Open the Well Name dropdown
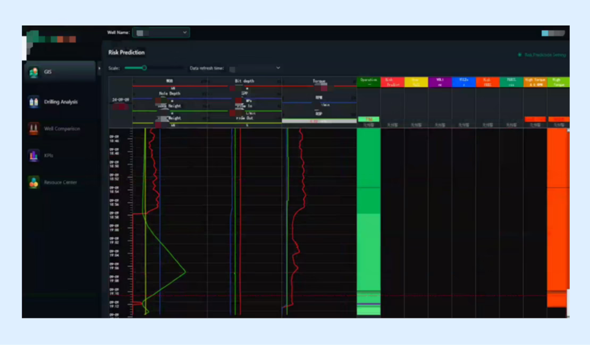590x345 pixels. pyautogui.click(x=161, y=33)
